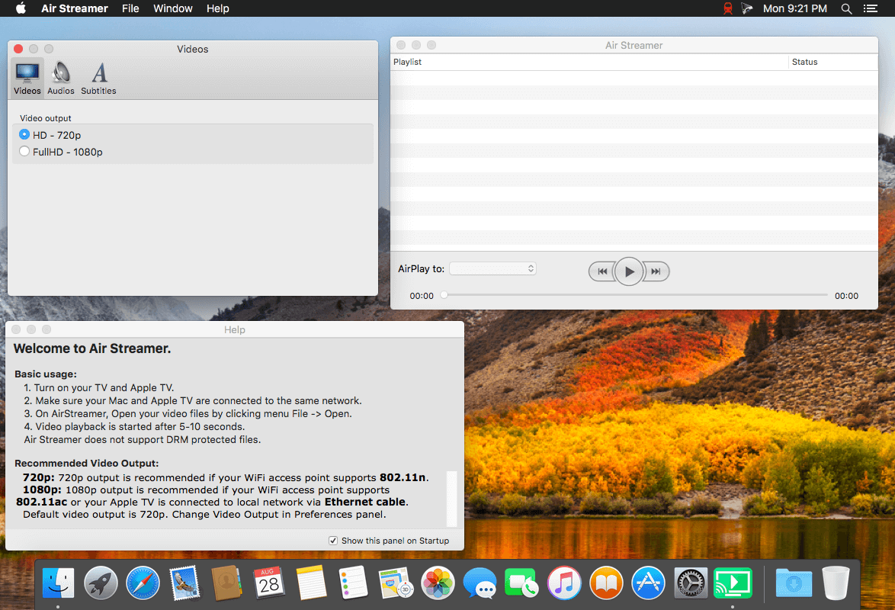
Task: Open Contacts from the Dock
Action: click(226, 583)
